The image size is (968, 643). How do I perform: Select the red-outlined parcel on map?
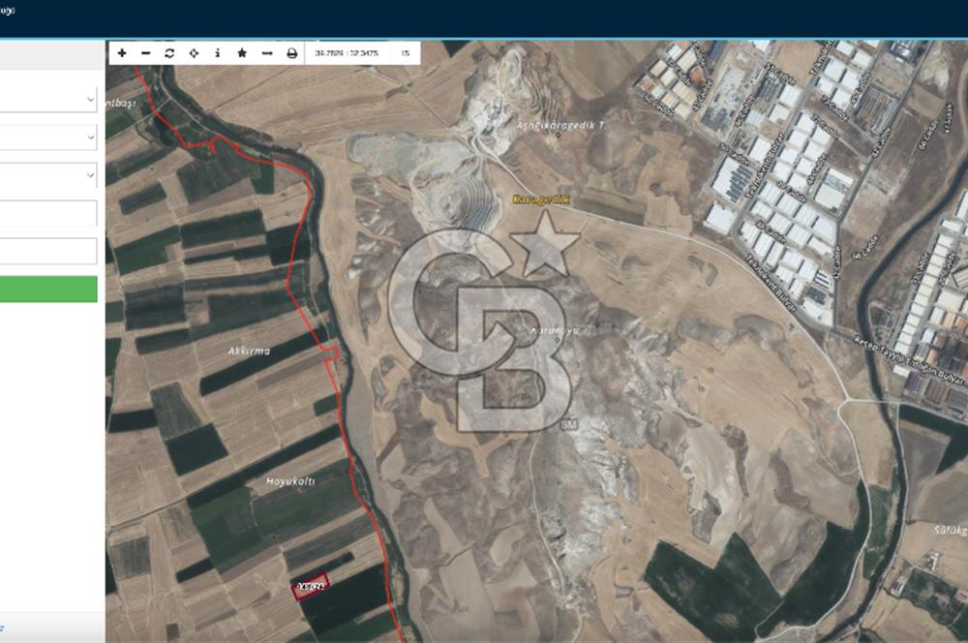coord(312,586)
